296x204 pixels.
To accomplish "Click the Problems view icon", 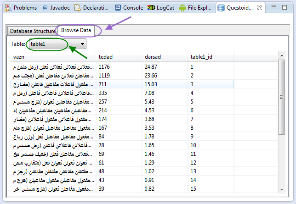I will click(x=8, y=8).
